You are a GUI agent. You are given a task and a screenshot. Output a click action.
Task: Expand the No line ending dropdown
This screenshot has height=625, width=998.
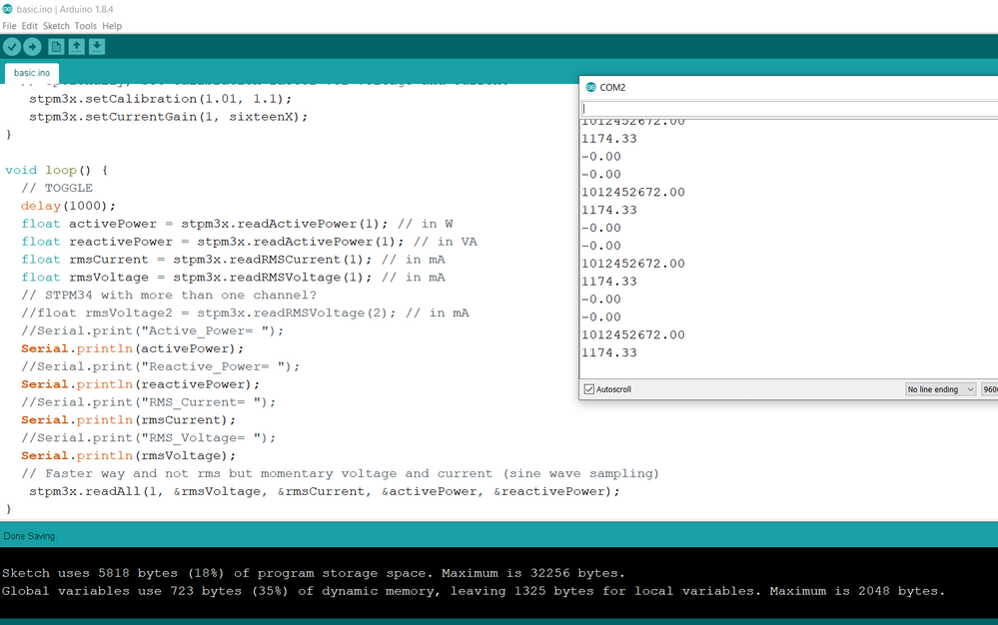tap(941, 389)
